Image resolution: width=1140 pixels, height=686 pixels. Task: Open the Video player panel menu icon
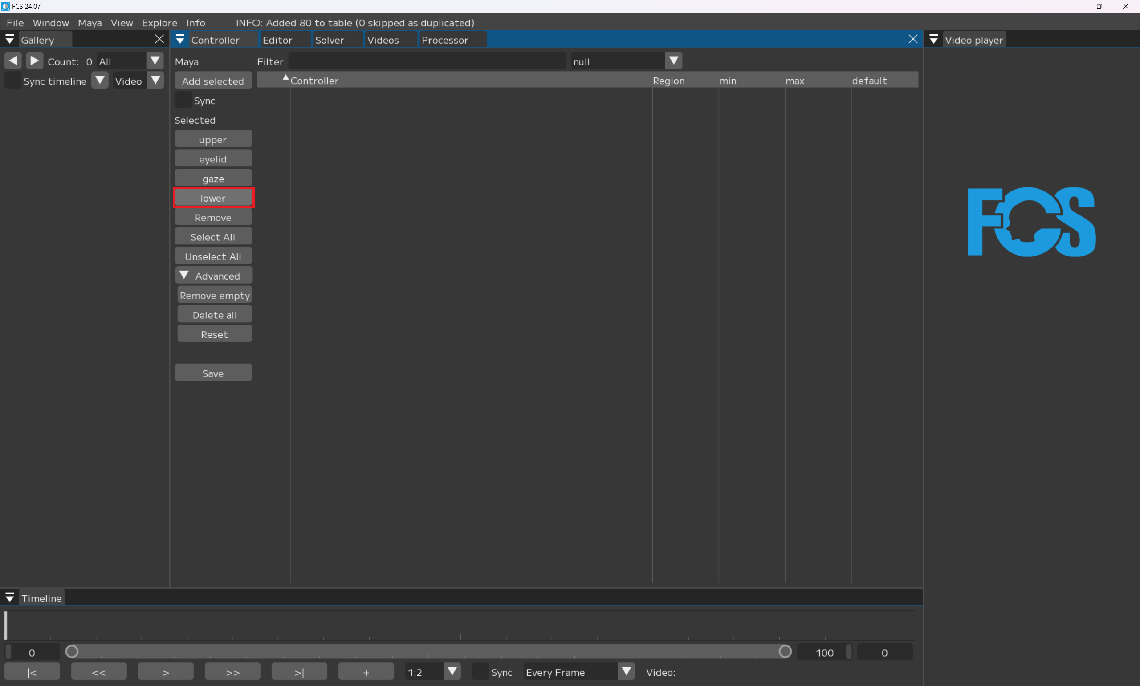tap(933, 40)
